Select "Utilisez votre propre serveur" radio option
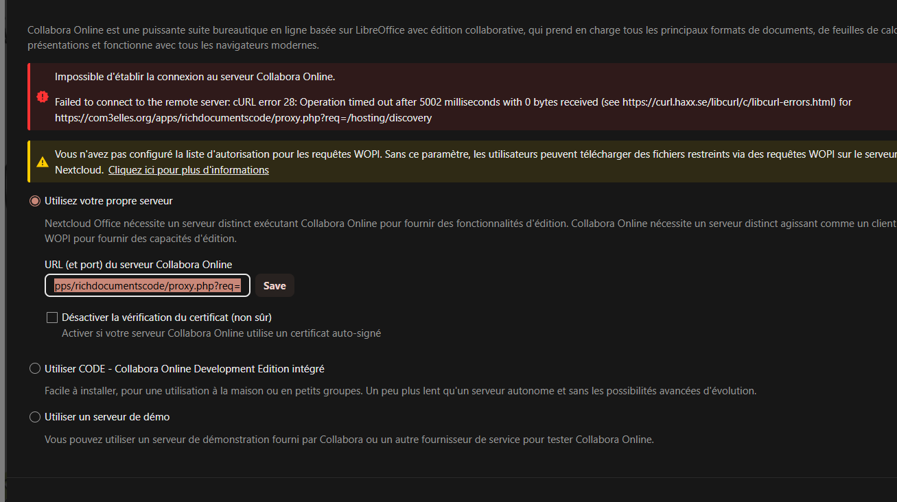The width and height of the screenshot is (897, 502). [35, 201]
